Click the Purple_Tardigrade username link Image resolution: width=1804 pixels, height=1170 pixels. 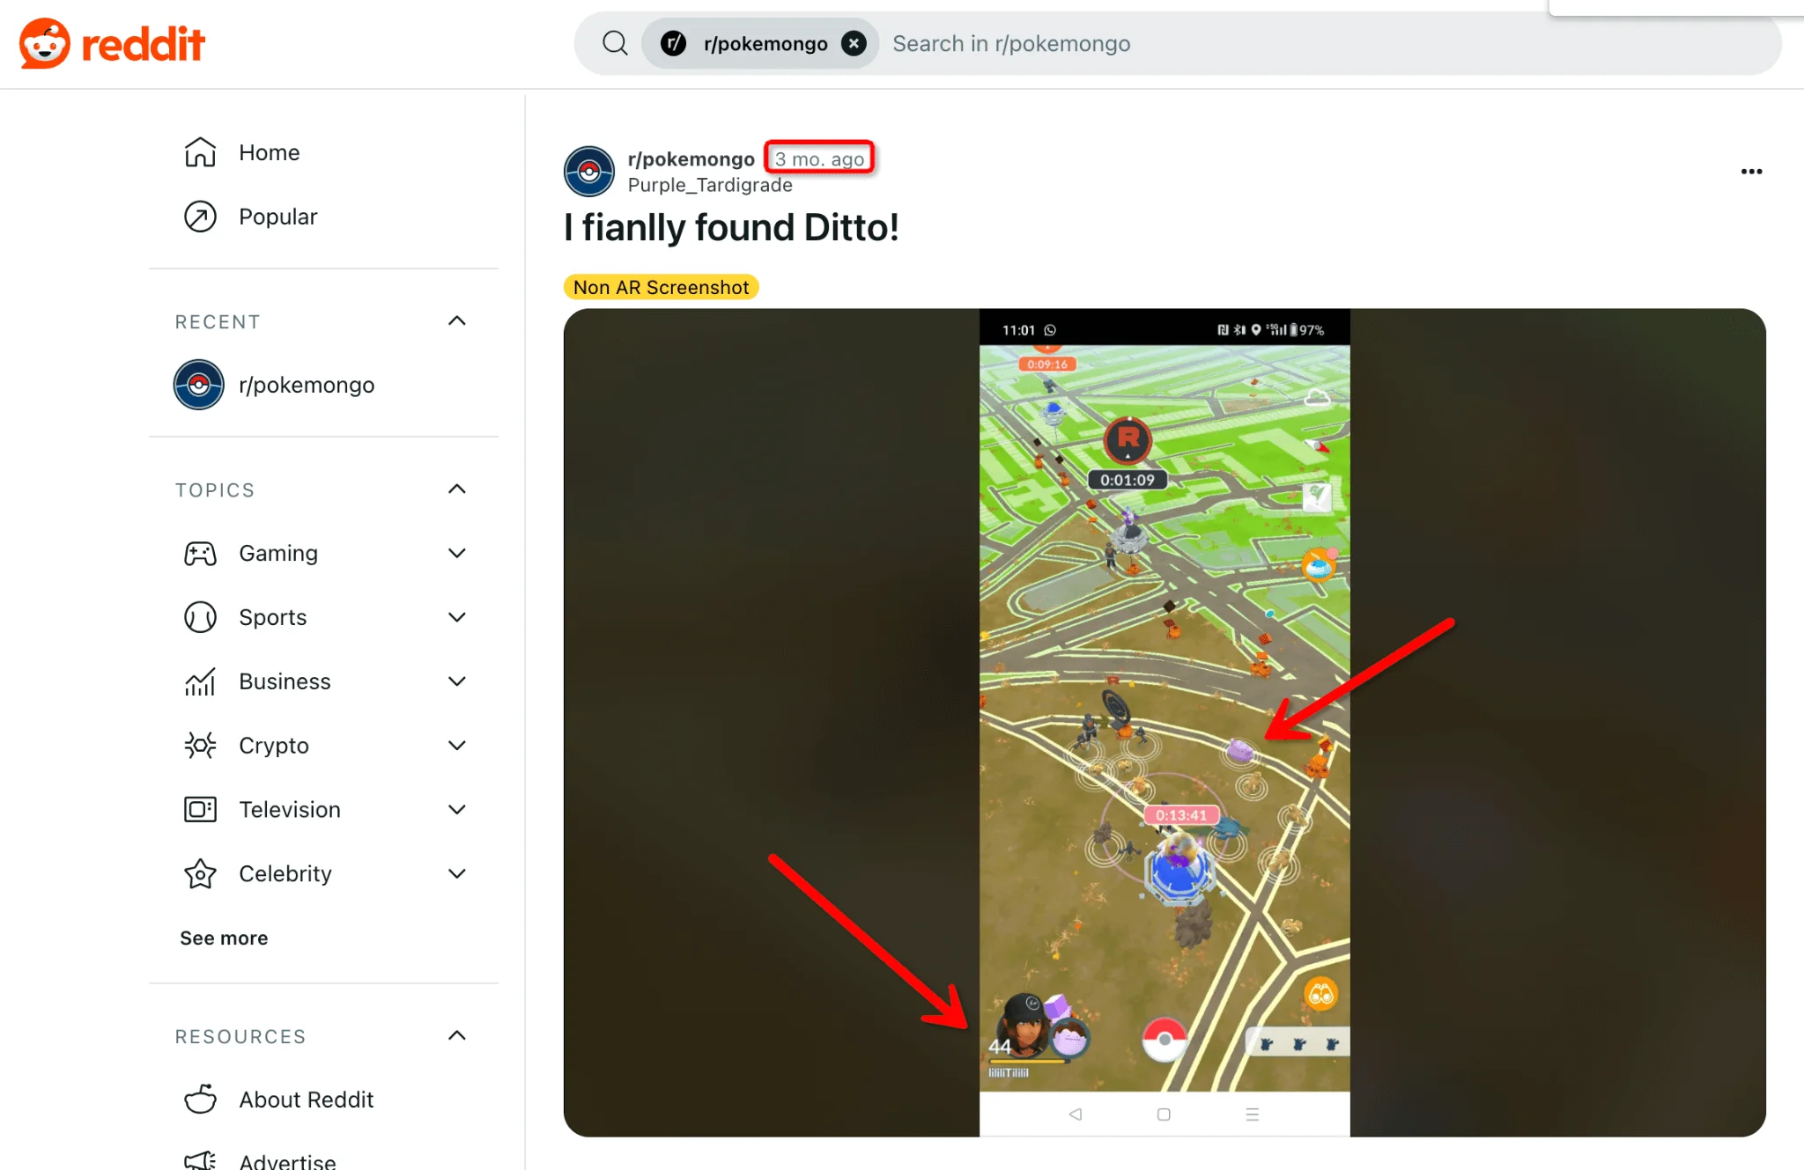(x=709, y=184)
